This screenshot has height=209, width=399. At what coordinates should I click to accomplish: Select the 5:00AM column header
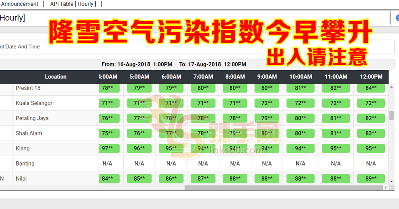click(x=139, y=77)
